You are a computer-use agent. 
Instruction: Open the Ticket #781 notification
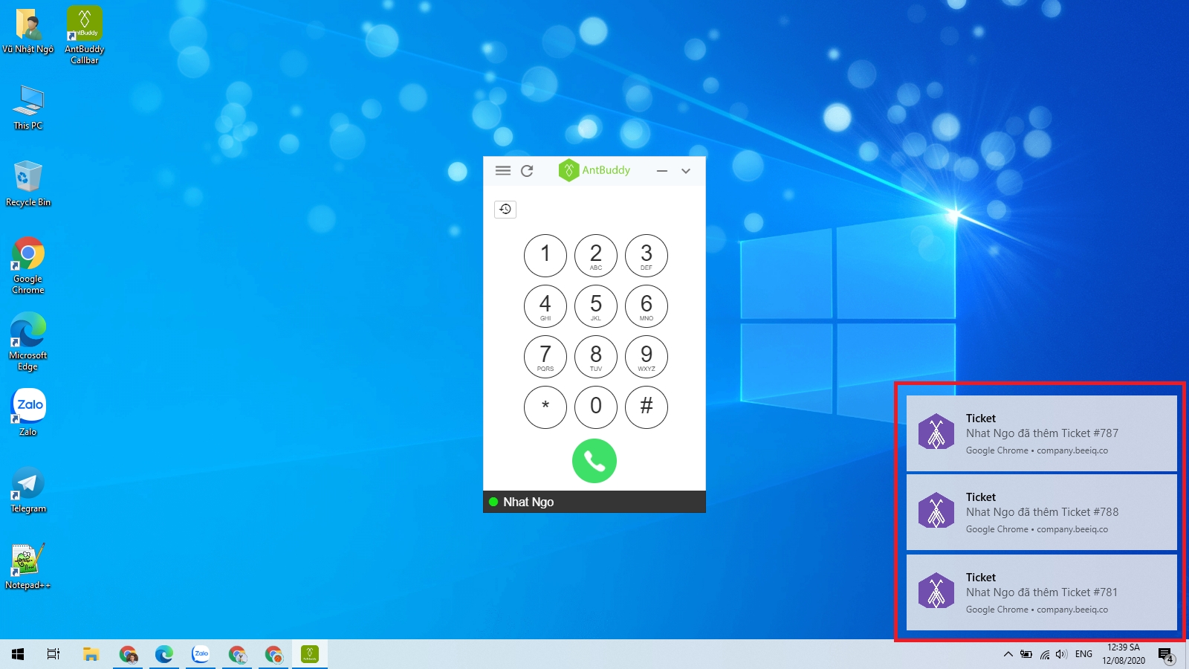pos(1040,592)
